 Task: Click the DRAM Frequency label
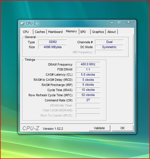60,64
